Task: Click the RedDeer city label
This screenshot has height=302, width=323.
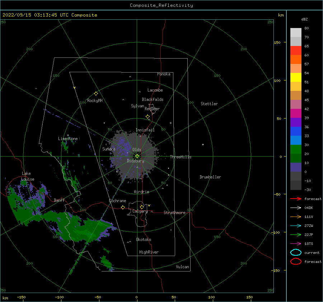Action: (x=152, y=109)
